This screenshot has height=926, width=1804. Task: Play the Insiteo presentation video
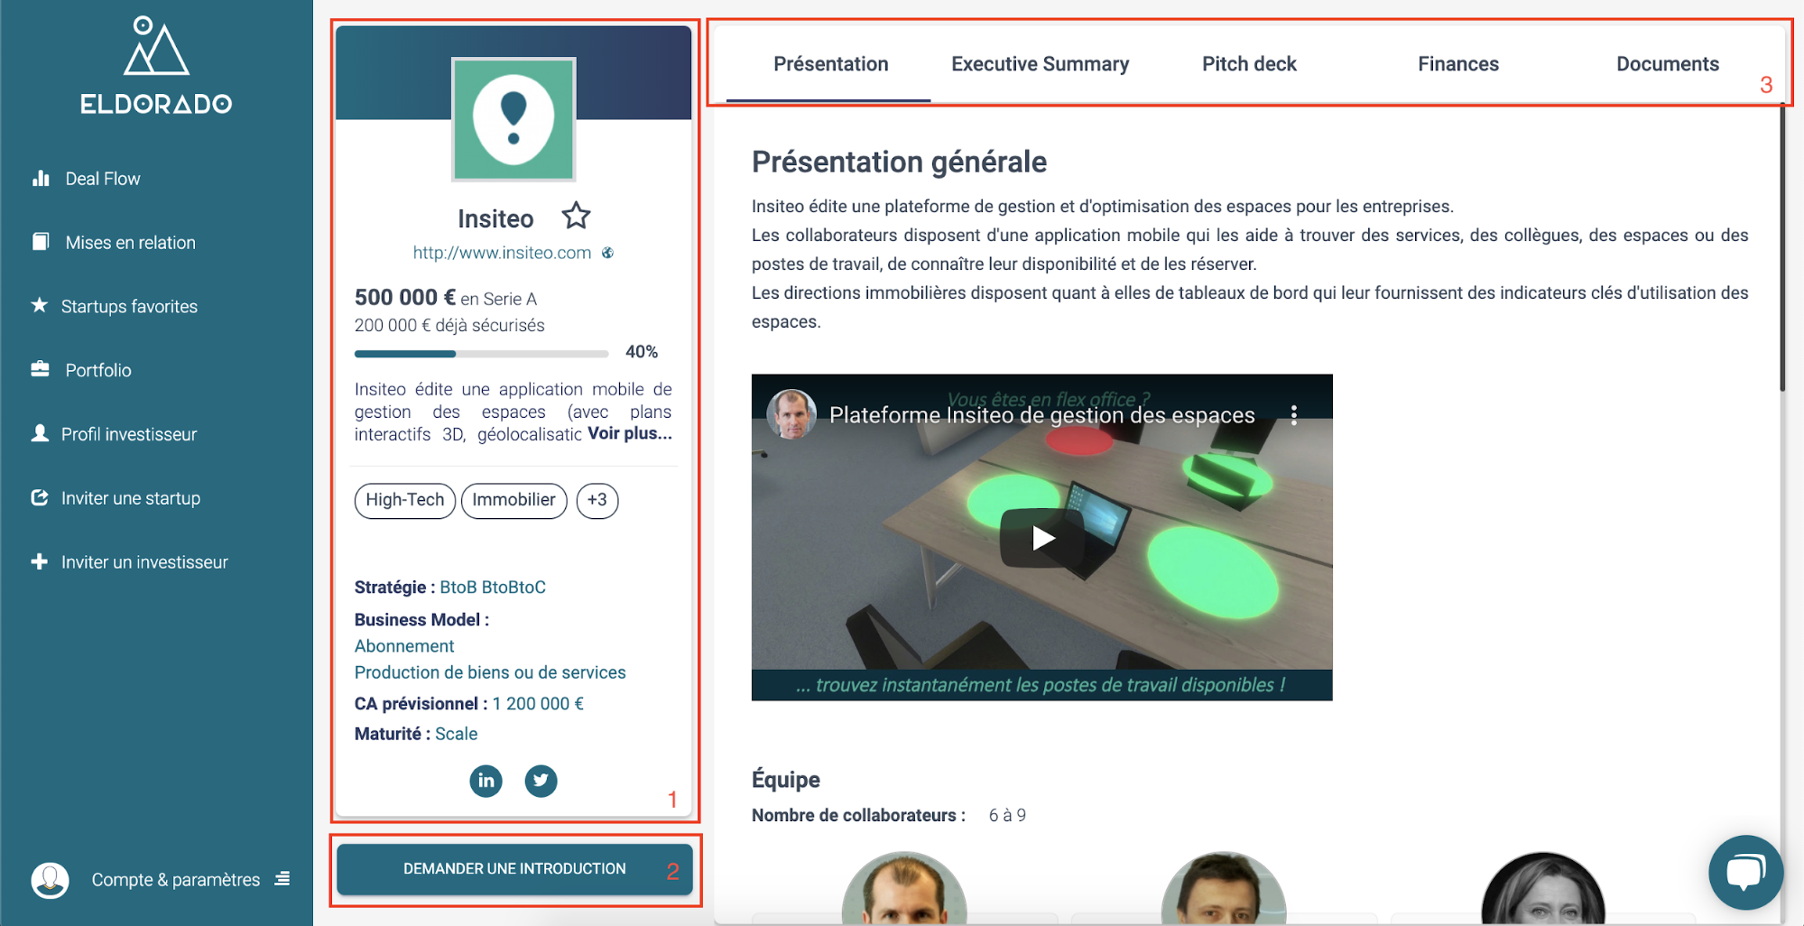[1042, 538]
